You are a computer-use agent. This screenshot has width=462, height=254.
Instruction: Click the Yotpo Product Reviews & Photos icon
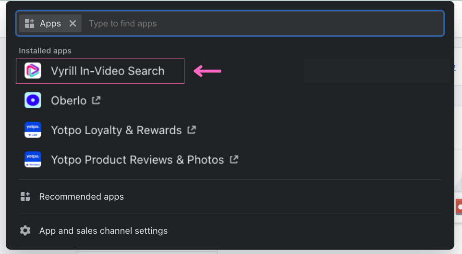coord(33,159)
